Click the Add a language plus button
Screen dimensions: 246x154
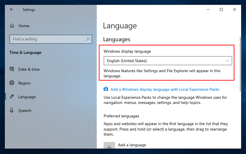(109, 145)
